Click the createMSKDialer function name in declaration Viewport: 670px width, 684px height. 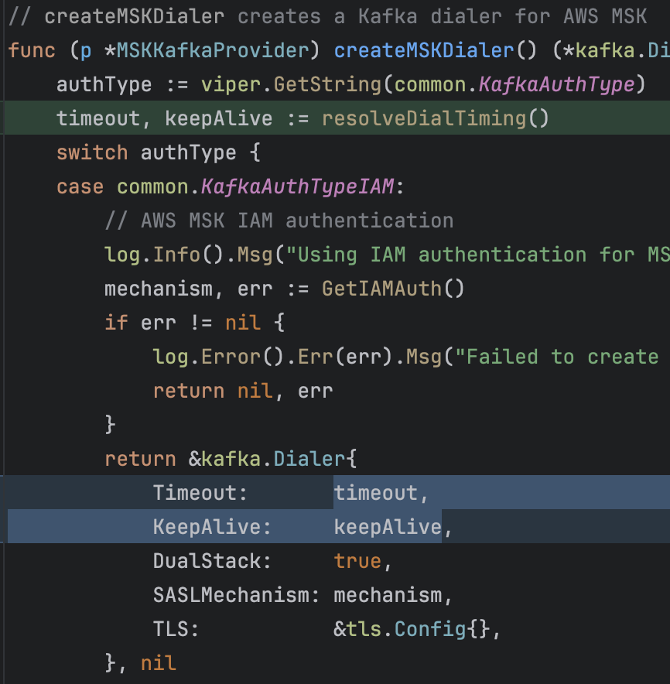[424, 50]
